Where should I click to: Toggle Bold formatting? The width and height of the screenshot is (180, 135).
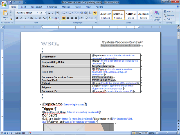17,18
